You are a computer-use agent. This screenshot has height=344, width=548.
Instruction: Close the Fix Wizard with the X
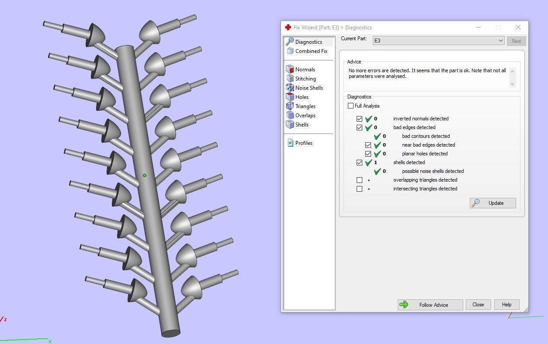coord(518,27)
